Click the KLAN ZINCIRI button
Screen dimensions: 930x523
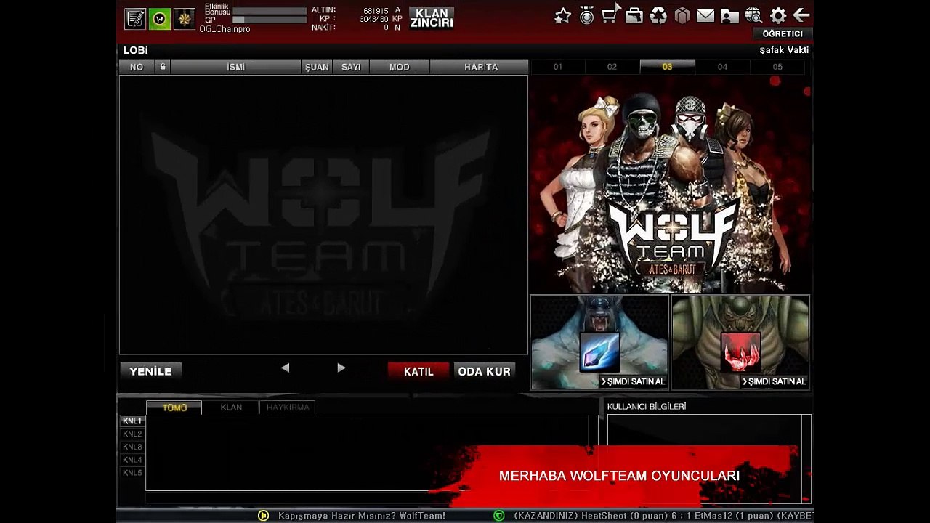coord(432,18)
